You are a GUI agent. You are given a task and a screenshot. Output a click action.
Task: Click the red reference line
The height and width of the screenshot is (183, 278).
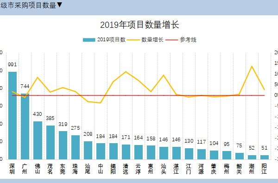pos(138,95)
